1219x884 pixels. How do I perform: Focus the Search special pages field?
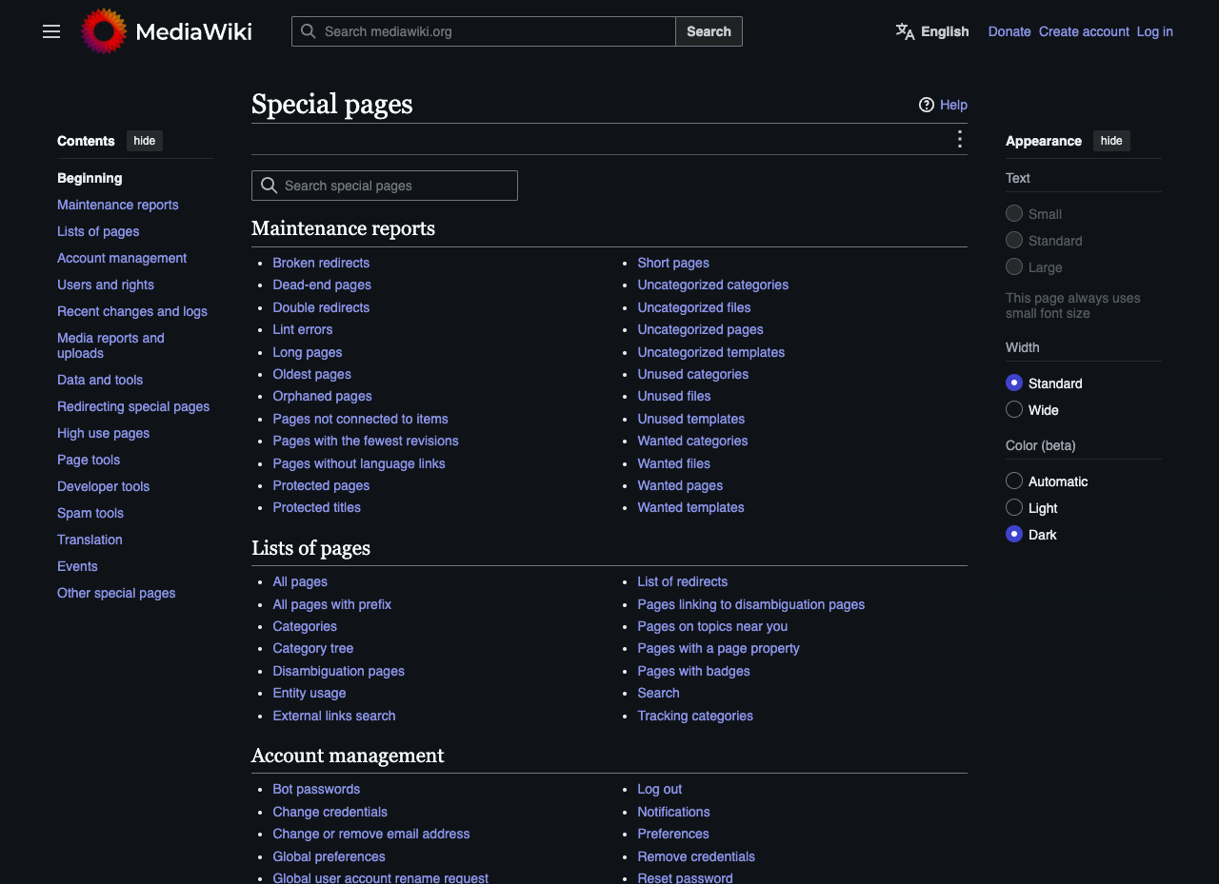(385, 186)
